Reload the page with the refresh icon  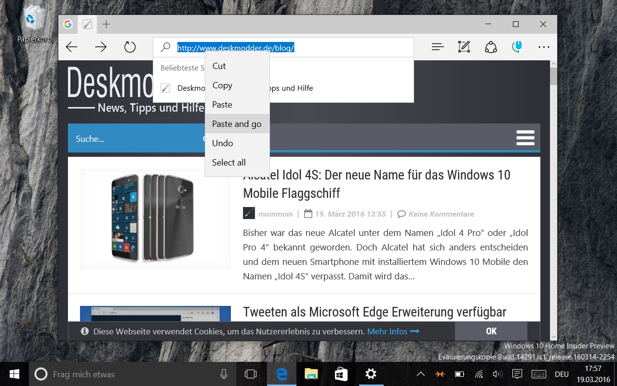point(130,47)
